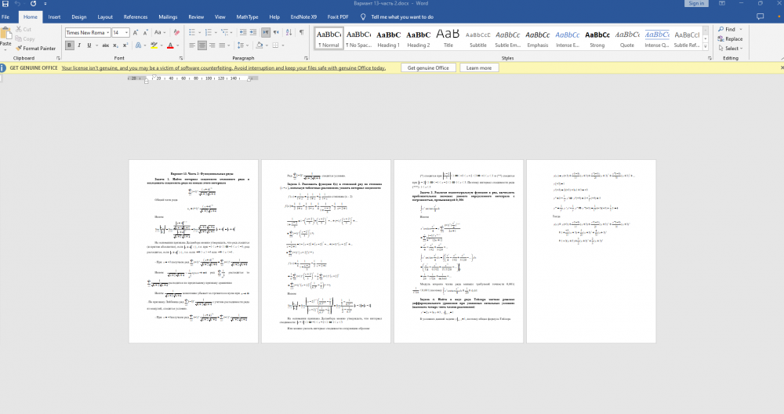Viewport: 784px width, 414px height.
Task: Toggle Subscript formatting
Action: (x=115, y=45)
